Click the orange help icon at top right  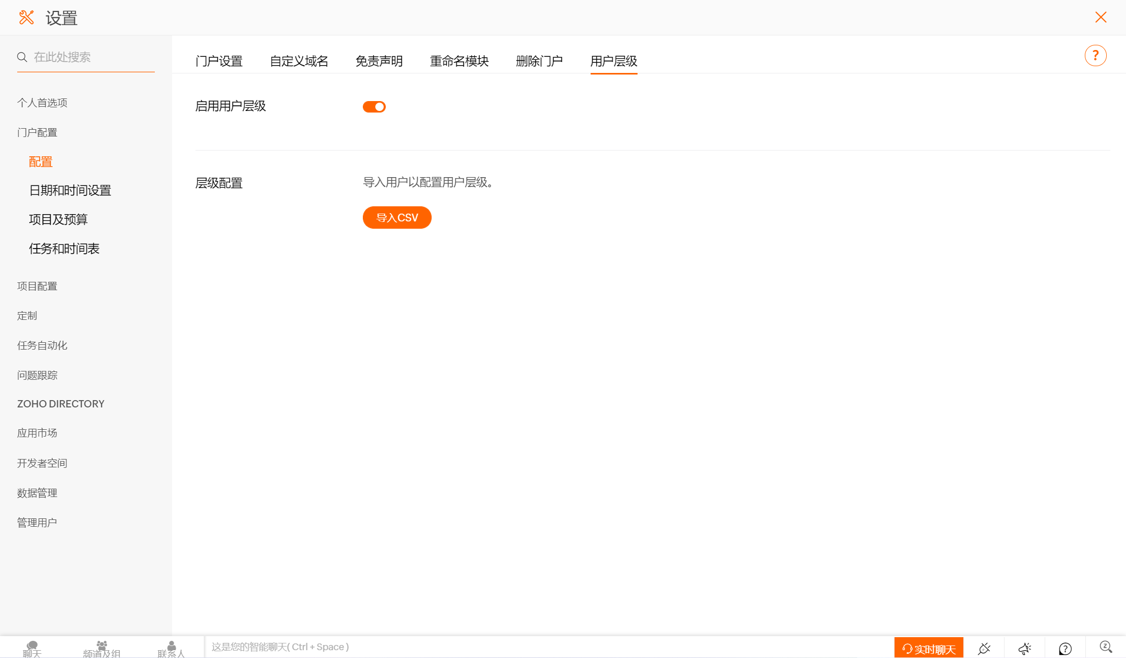pyautogui.click(x=1095, y=55)
